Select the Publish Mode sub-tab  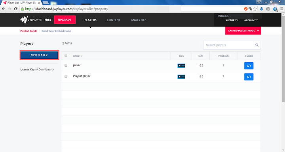(29, 31)
